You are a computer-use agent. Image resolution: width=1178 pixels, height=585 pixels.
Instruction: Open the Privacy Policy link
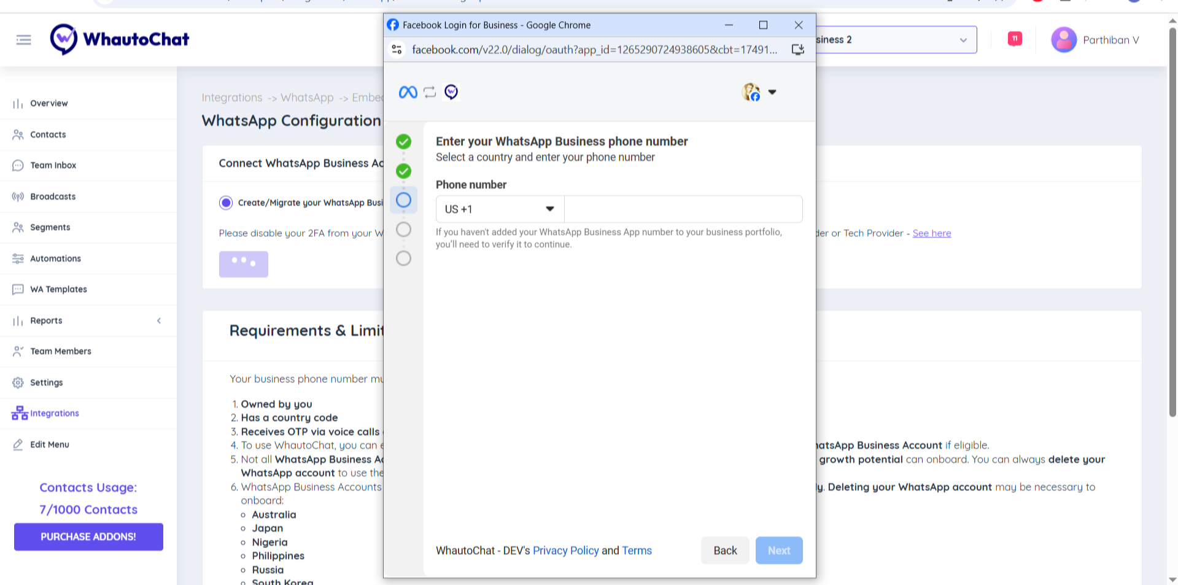tap(565, 551)
